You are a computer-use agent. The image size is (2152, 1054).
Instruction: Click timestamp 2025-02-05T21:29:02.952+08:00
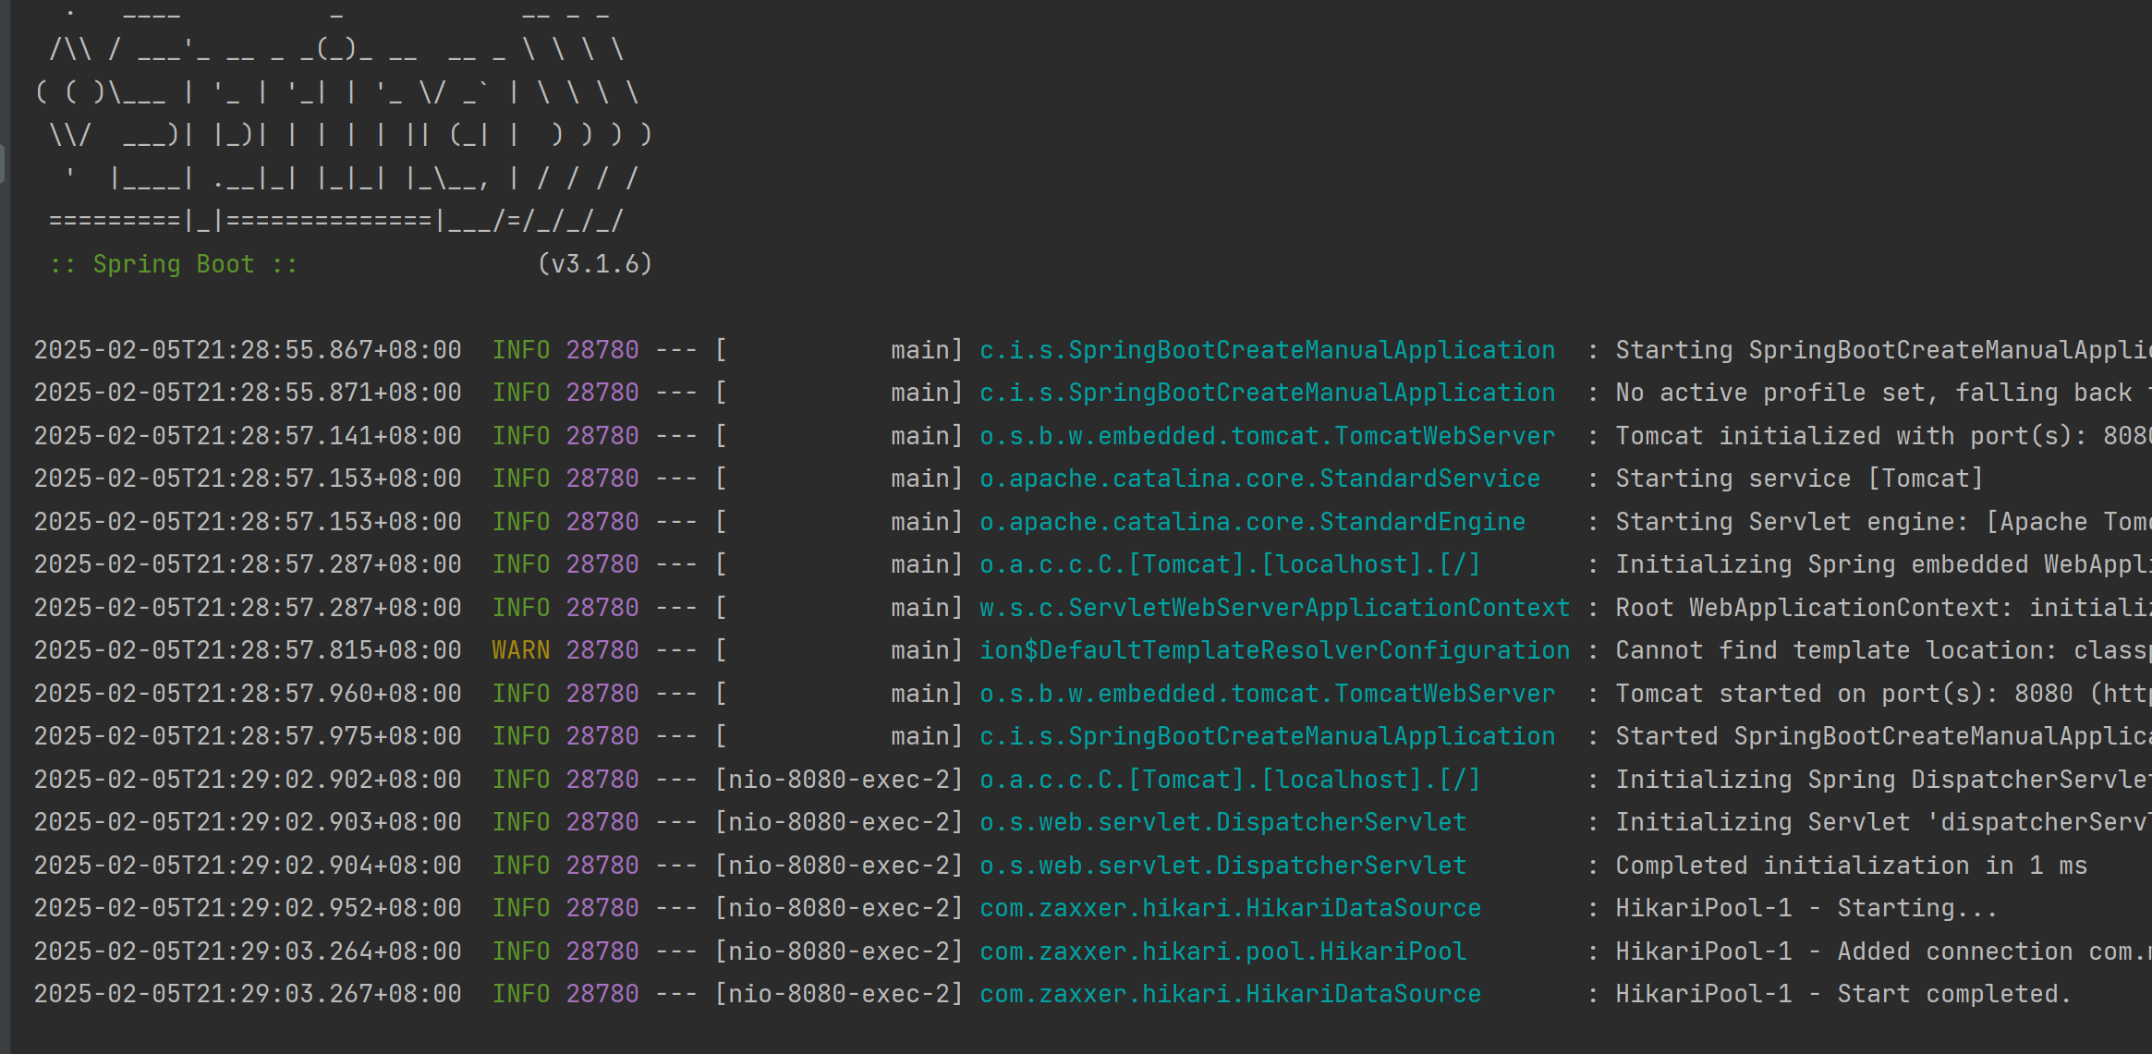(248, 908)
